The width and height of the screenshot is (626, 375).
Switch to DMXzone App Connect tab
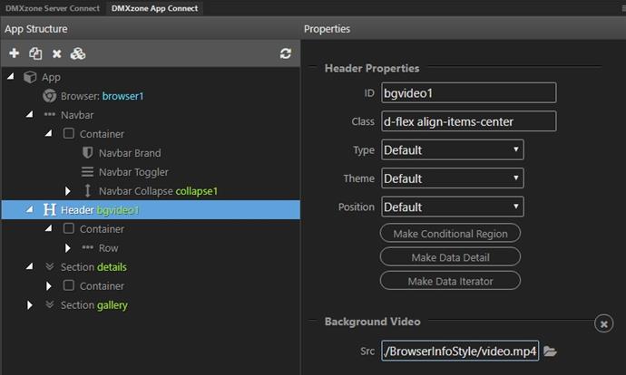154,8
